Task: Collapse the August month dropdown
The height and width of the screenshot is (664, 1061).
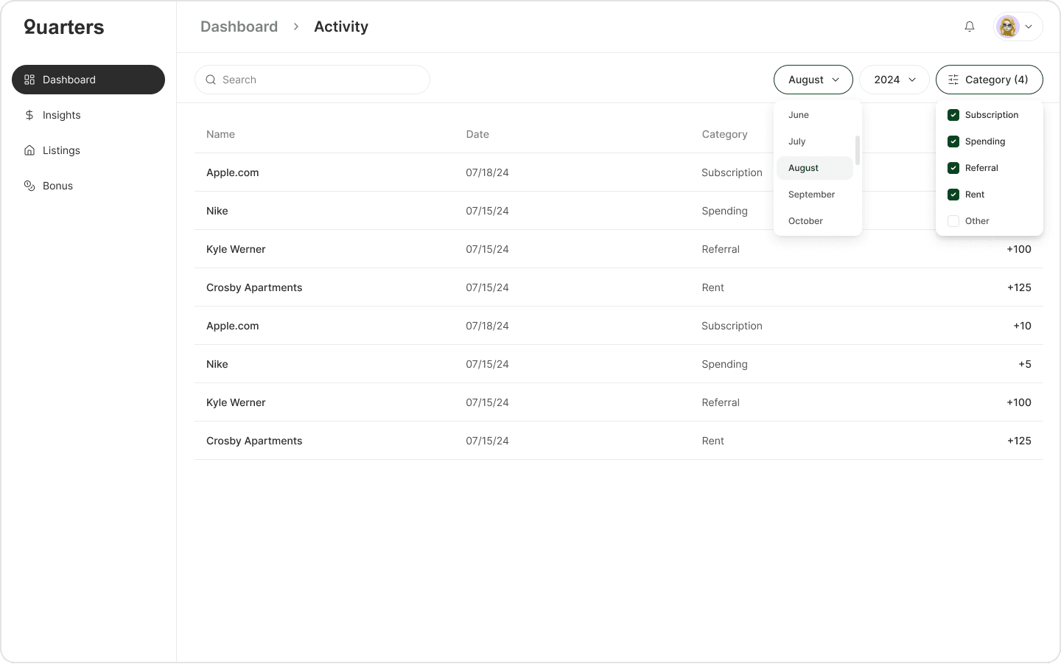Action: point(813,79)
